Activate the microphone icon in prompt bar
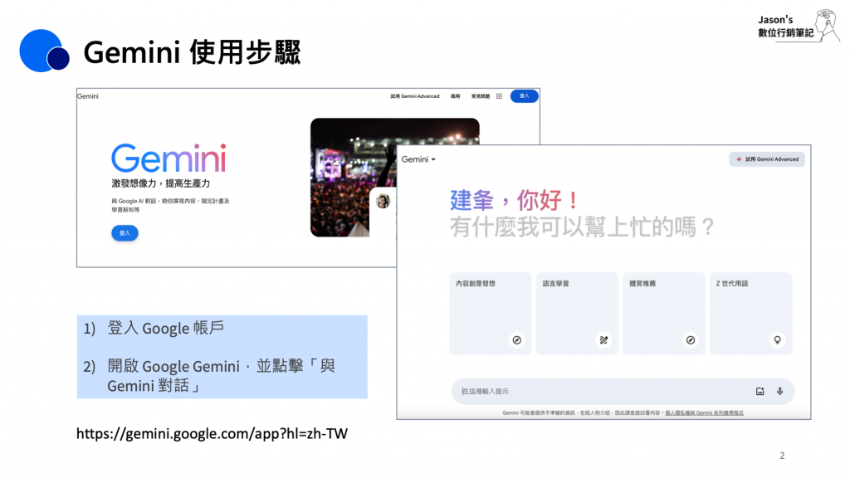The width and height of the screenshot is (850, 478). (x=779, y=392)
